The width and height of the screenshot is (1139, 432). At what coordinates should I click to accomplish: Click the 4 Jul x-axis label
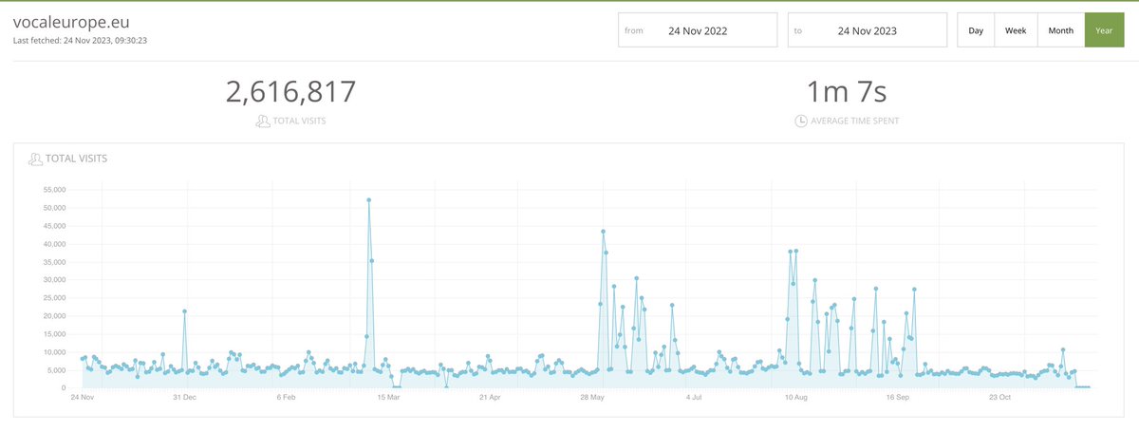[696, 397]
